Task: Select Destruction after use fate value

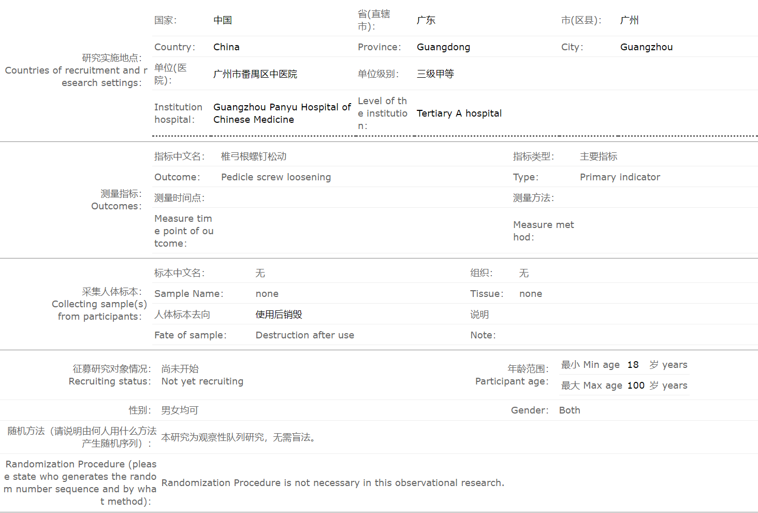Action: pos(304,335)
